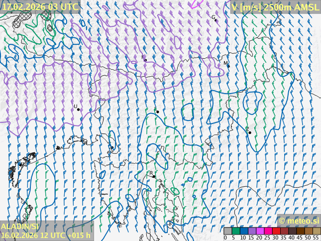Image resolution: width=321 pixels, height=241 pixels.
Task: Open the © meteo.si credit link
Action: 299,221
